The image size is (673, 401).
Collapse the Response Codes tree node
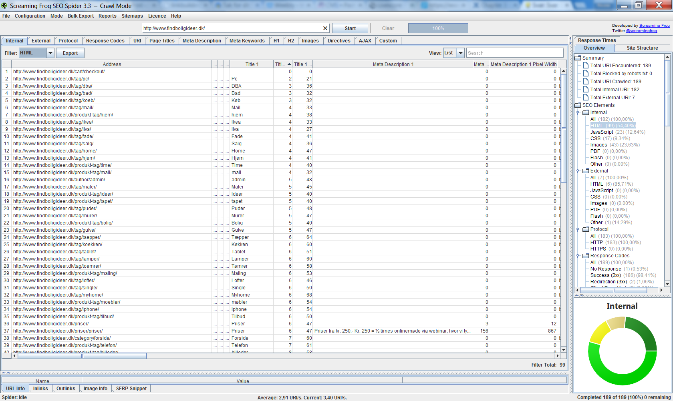tap(578, 256)
